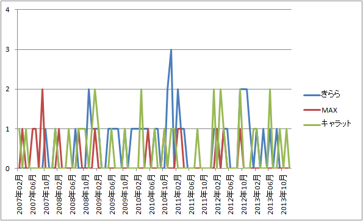Select the 2010年02月 axis label
The width and height of the screenshot is (363, 221).
coord(138,195)
